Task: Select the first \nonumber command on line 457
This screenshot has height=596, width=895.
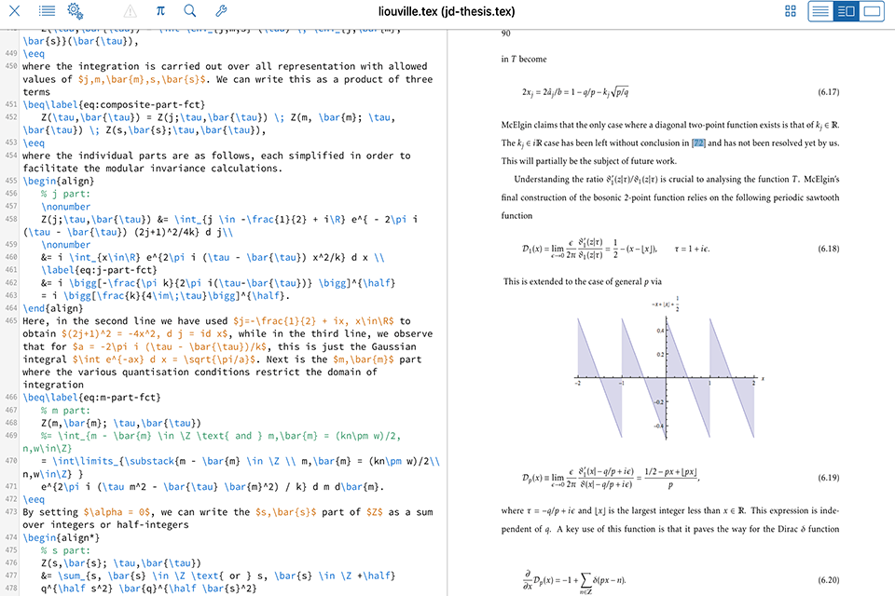Action: [65, 207]
